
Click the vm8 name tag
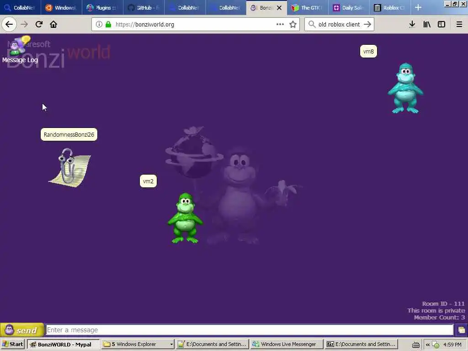(x=369, y=51)
